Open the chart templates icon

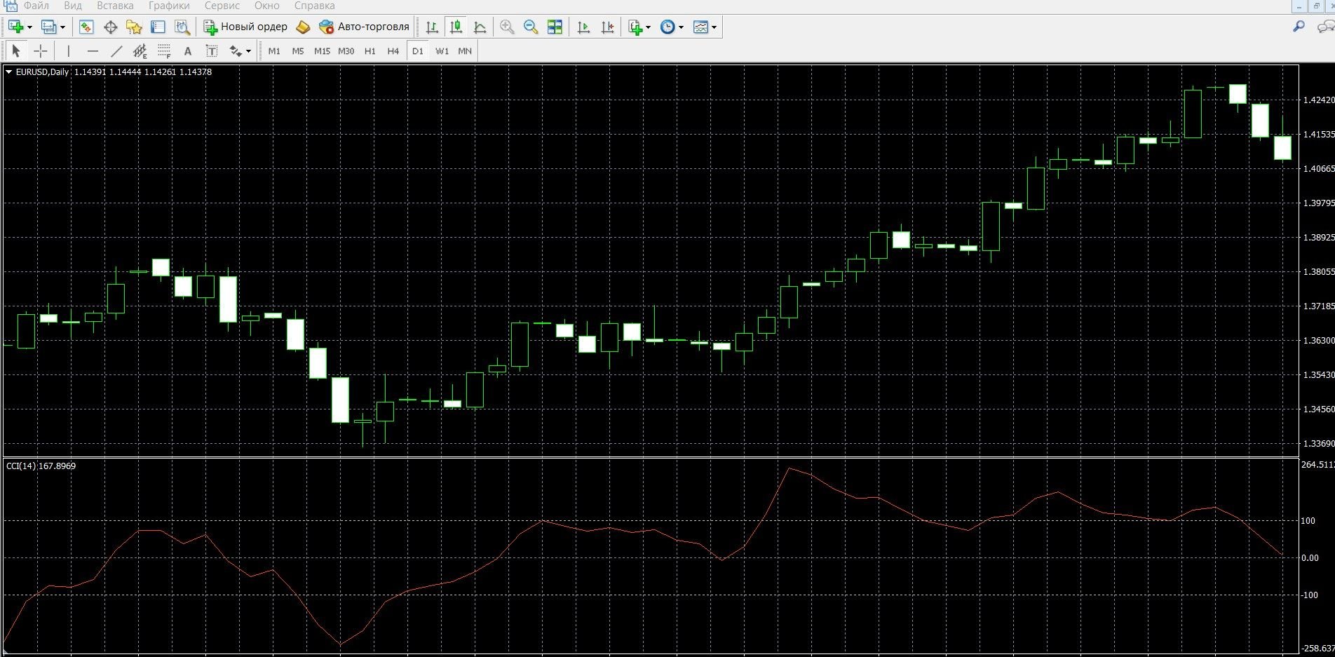(700, 27)
